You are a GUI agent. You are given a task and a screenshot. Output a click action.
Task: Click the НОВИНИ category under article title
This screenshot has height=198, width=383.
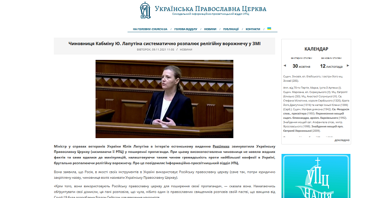pyautogui.click(x=186, y=49)
